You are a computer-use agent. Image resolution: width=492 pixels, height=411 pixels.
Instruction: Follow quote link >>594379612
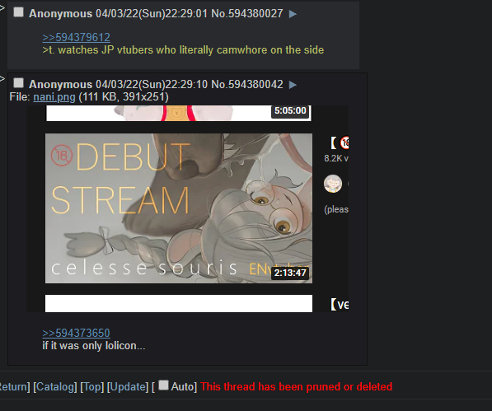(77, 37)
